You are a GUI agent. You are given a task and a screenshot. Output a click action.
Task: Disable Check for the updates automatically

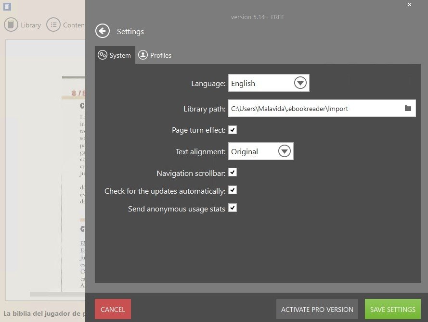[233, 190]
